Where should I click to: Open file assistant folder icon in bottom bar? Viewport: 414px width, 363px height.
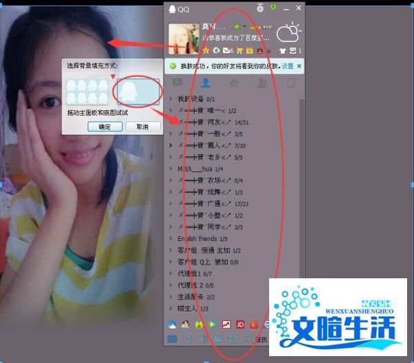(x=218, y=339)
